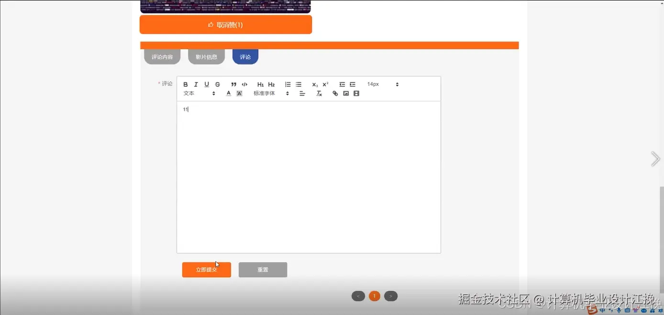Apply Heading 1 style (H1)

[x=261, y=84]
